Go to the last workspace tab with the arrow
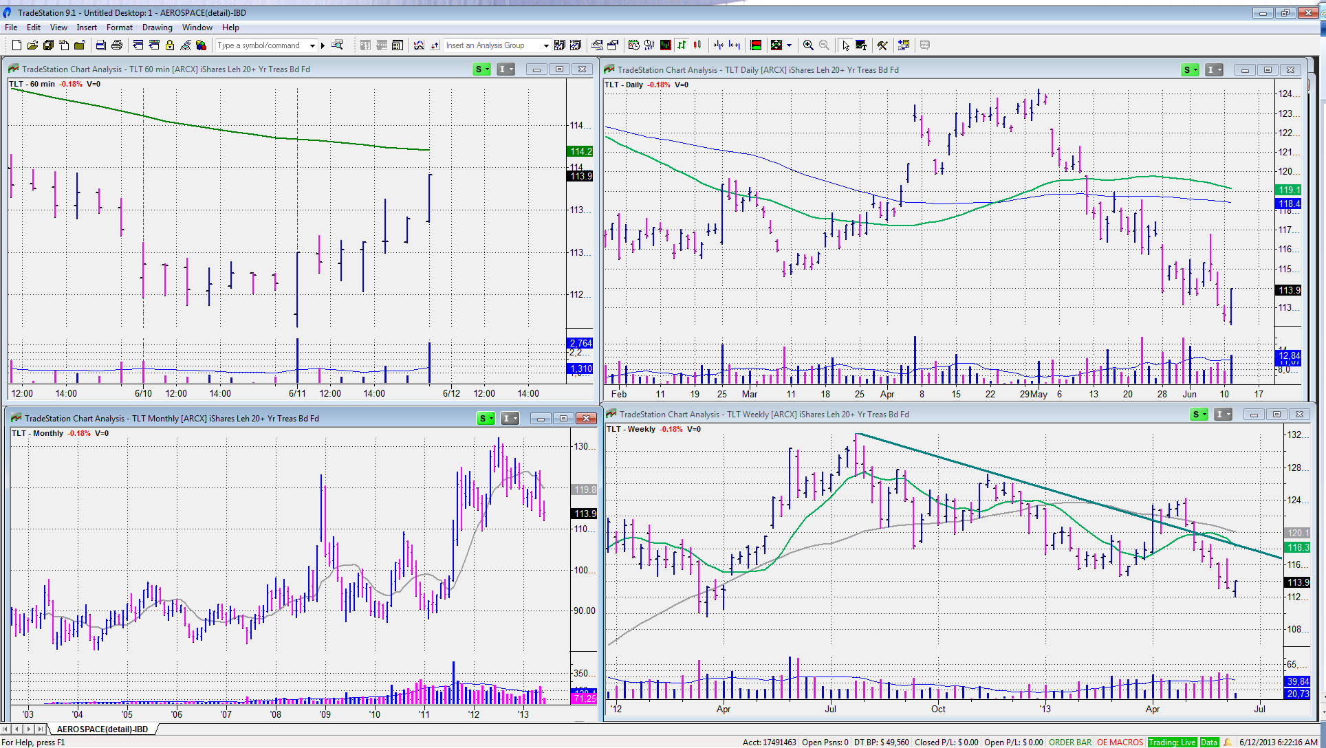Screen dimensions: 1326x748 (x=41, y=729)
